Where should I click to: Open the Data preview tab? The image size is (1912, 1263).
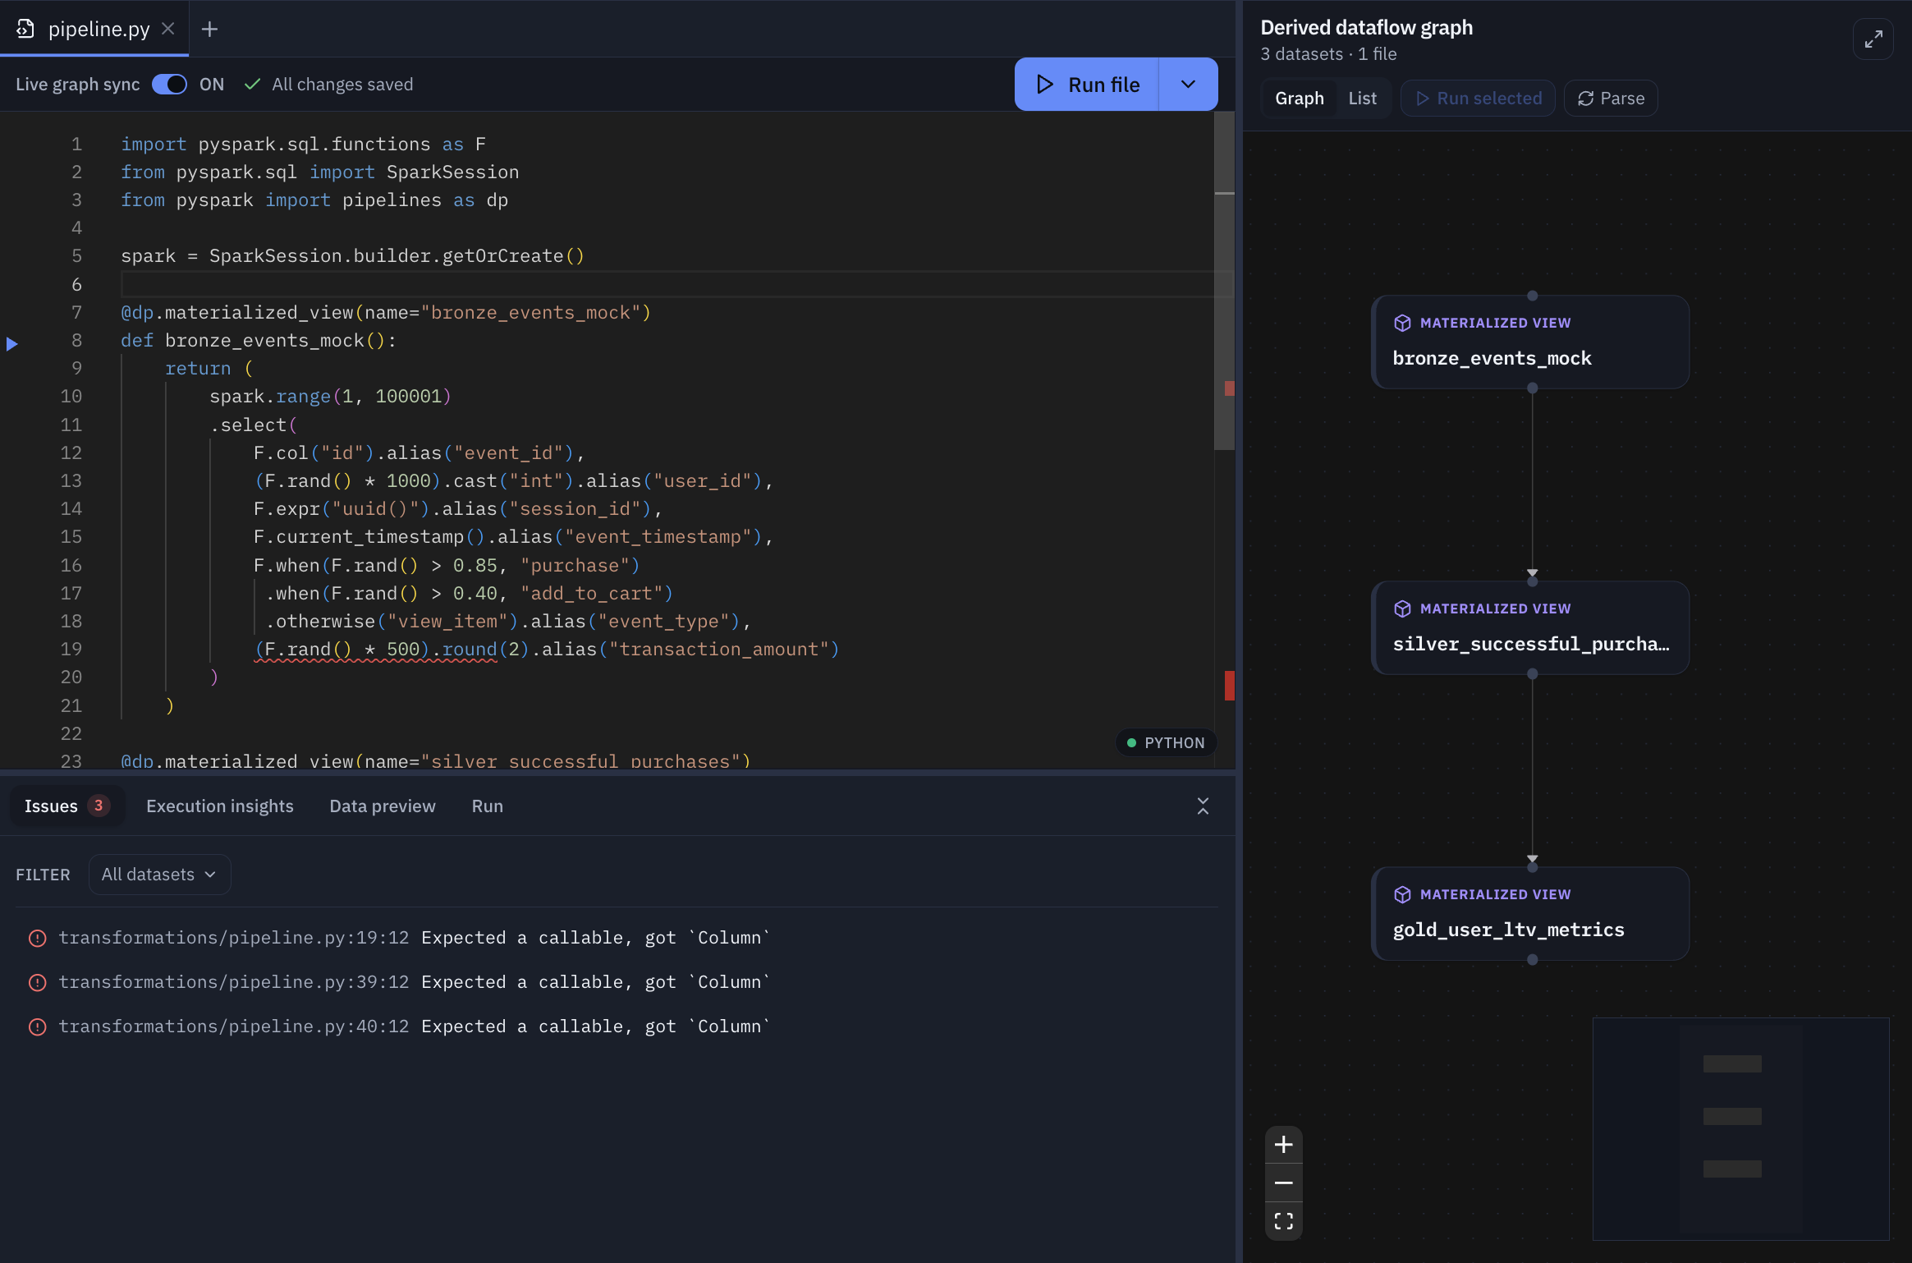click(x=383, y=806)
